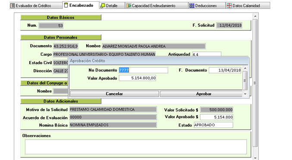Viewport: 292px width, 160px height.
Task: Click the Valor Aprobado field in the dialog
Action: 138,78
